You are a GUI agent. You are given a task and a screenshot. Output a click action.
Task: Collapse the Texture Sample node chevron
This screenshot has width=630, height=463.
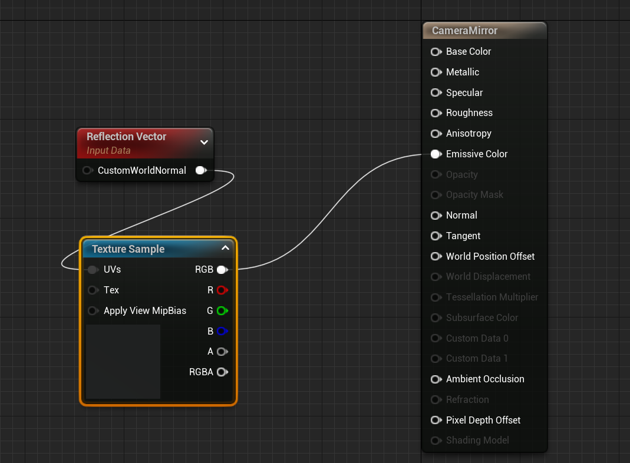click(x=225, y=248)
